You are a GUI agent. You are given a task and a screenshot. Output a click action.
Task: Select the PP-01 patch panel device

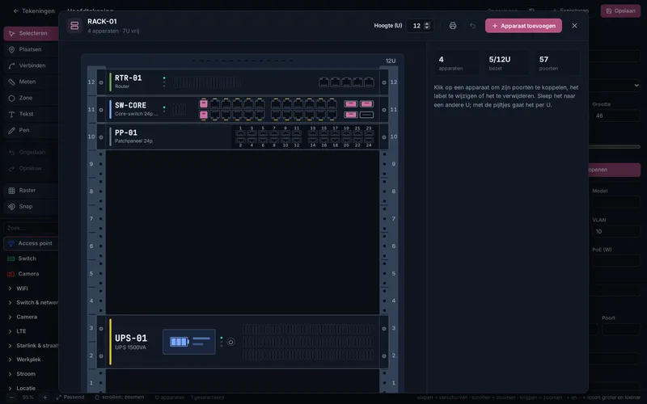pyautogui.click(x=243, y=137)
